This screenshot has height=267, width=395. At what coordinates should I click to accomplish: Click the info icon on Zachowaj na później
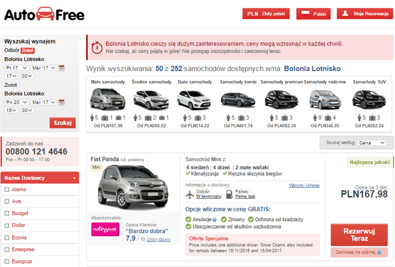(x=379, y=252)
